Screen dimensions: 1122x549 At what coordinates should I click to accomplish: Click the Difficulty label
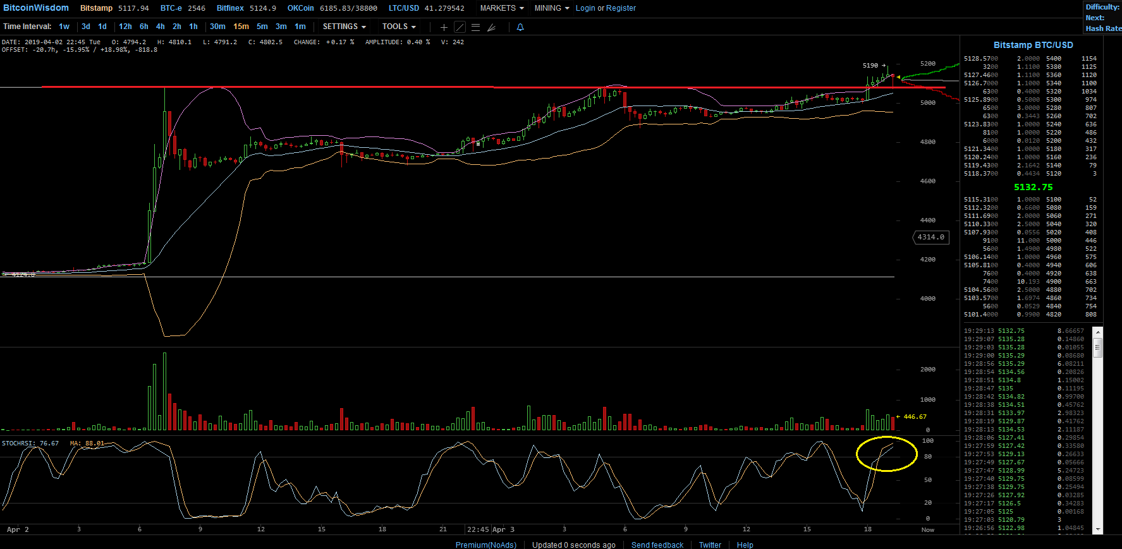[1102, 7]
